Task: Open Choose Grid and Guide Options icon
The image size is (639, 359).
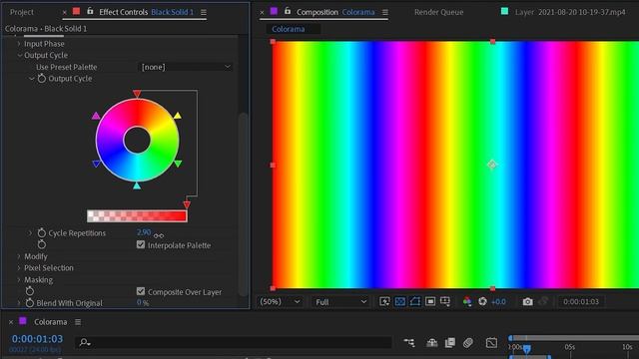Action: point(445,301)
